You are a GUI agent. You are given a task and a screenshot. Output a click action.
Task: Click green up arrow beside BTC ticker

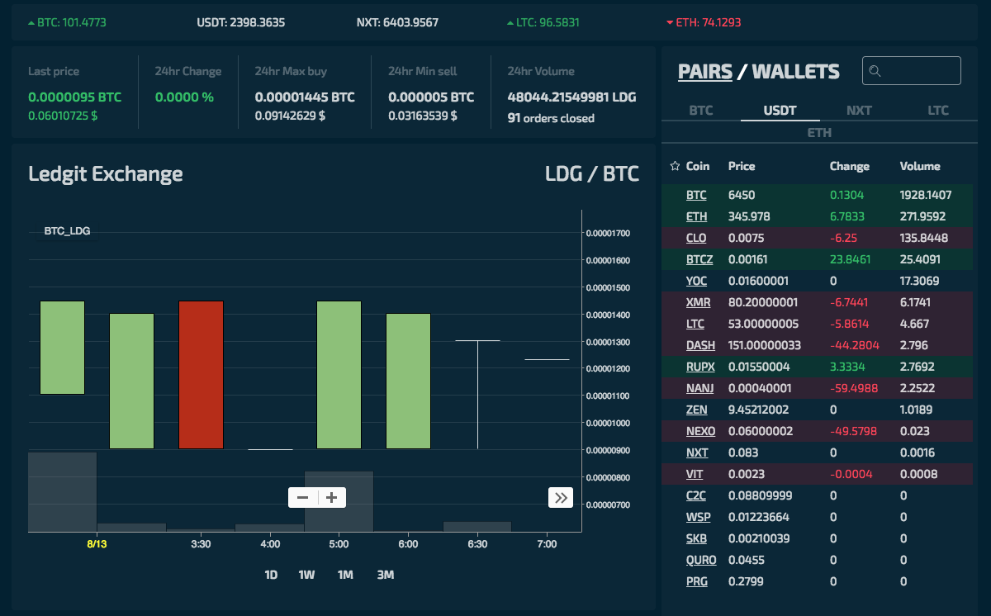(31, 22)
